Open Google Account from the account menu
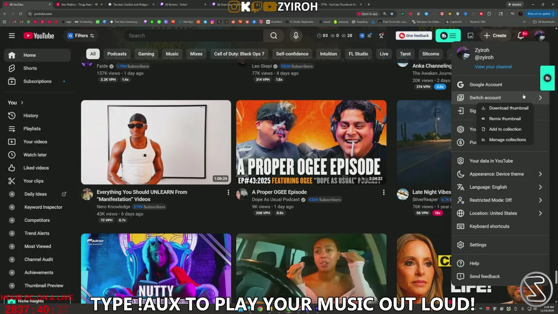This screenshot has height=314, width=558. click(x=500, y=85)
